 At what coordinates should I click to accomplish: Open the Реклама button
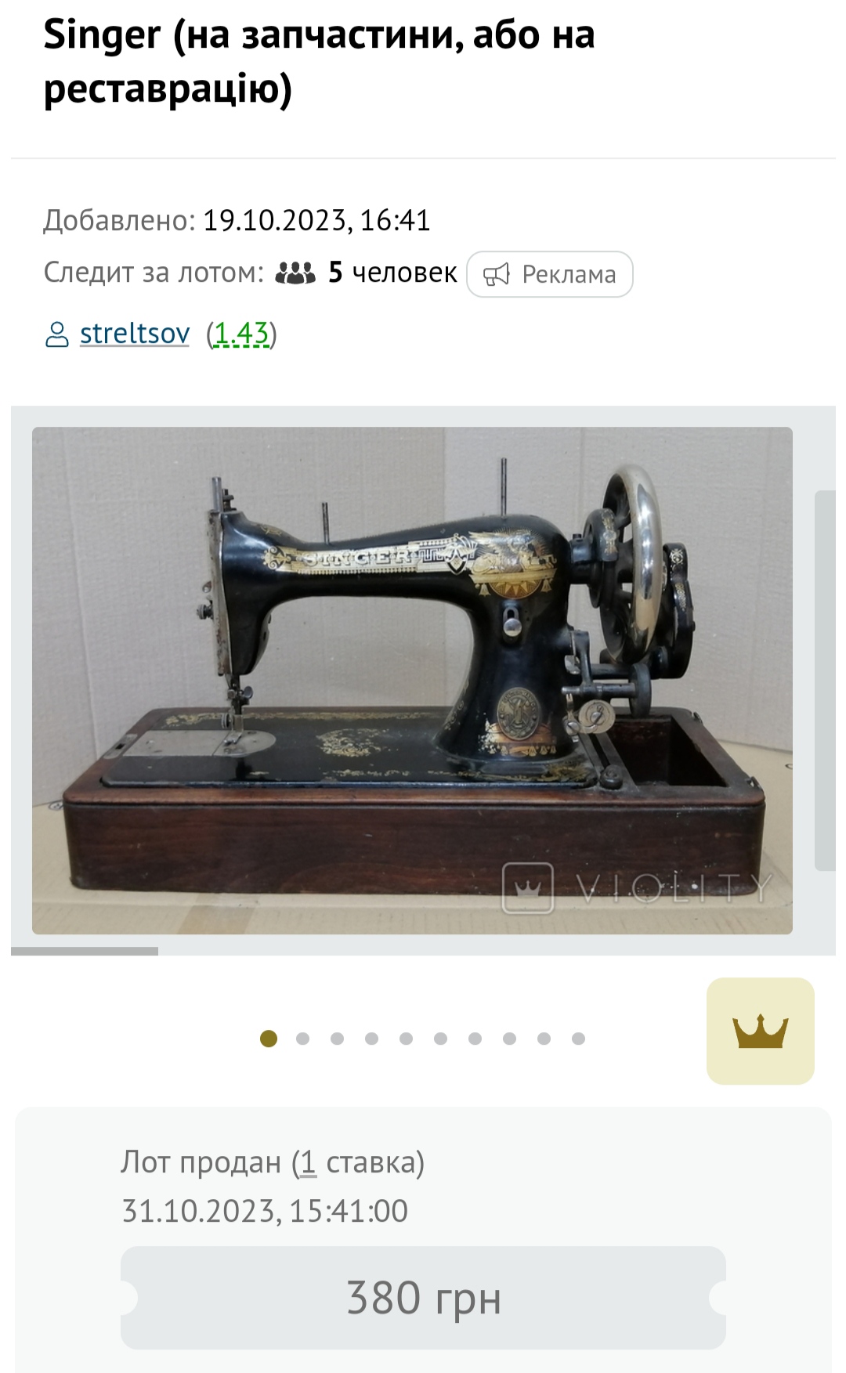(x=550, y=274)
